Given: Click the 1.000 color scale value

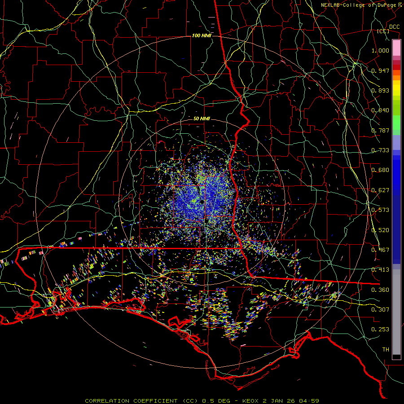Looking at the screenshot, I should point(380,50).
